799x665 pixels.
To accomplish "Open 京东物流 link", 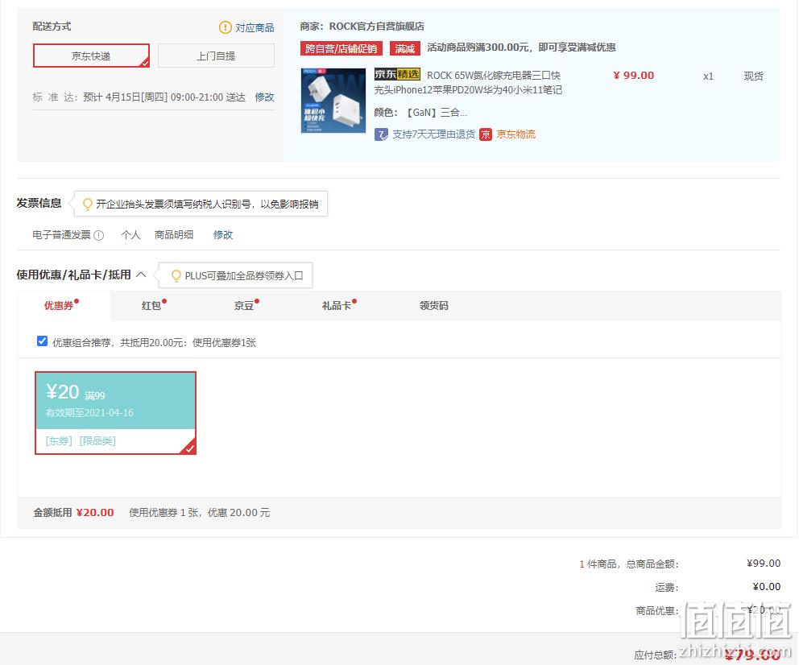I will click(515, 134).
